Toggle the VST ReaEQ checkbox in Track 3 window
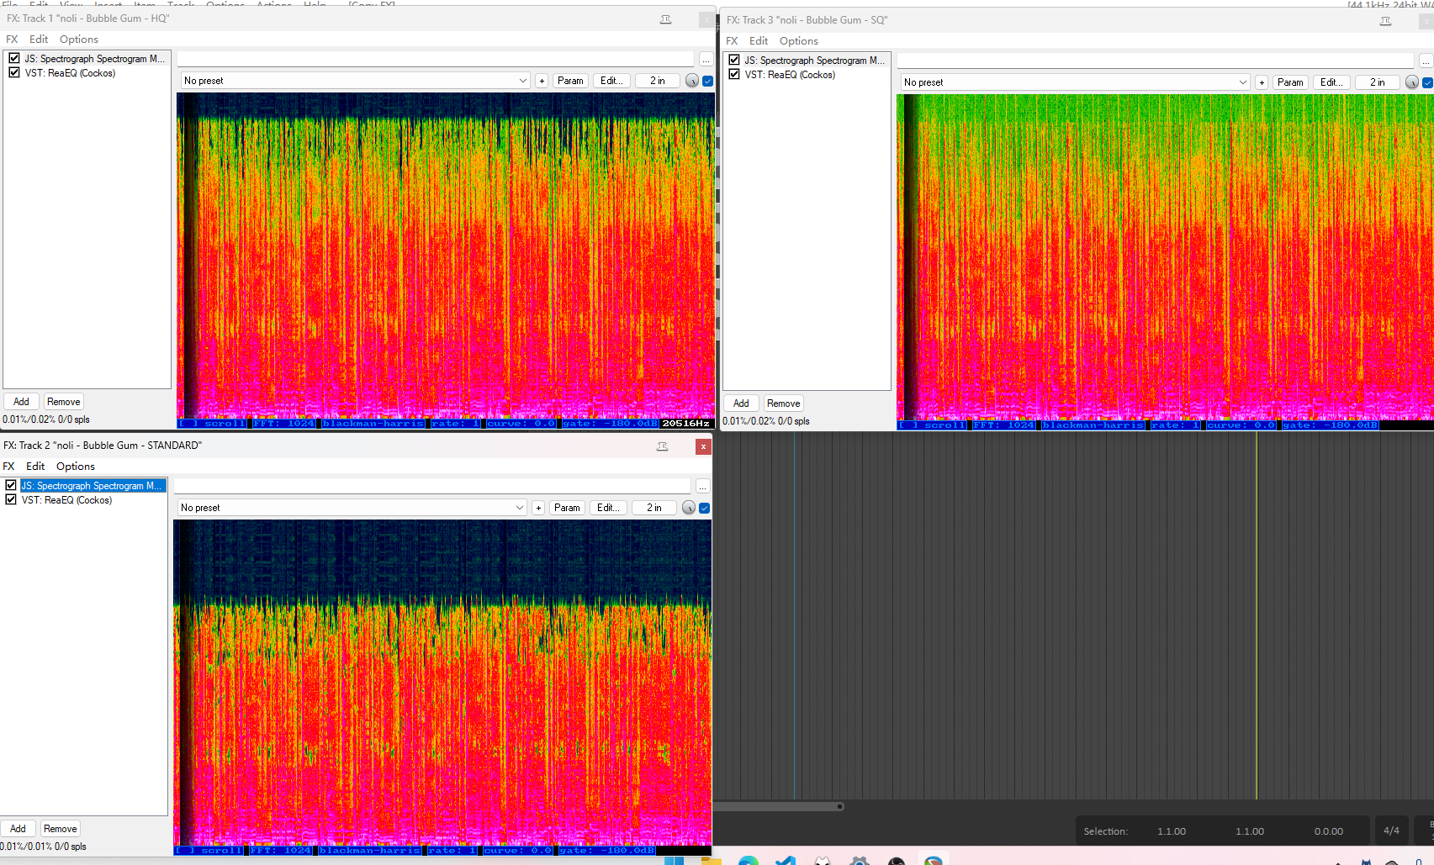This screenshot has width=1434, height=865. 734,75
